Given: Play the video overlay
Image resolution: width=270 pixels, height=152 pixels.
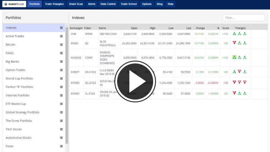Looking at the screenshot, I should (135, 81).
